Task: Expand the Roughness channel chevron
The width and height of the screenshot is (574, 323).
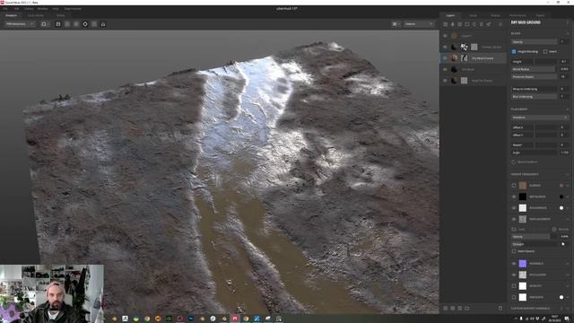Action: click(x=568, y=208)
